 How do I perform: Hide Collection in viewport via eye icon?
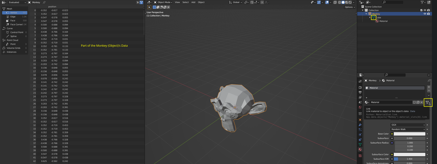point(425,10)
